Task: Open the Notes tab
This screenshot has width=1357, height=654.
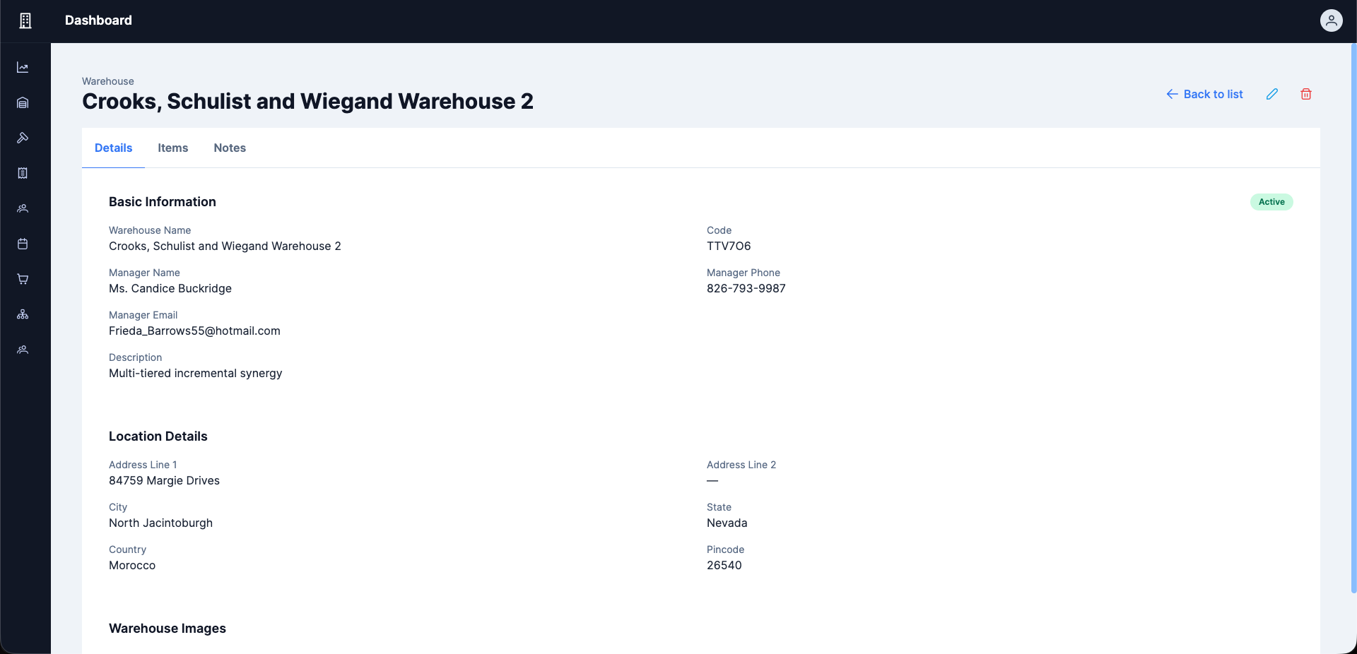Action: pyautogui.click(x=229, y=148)
